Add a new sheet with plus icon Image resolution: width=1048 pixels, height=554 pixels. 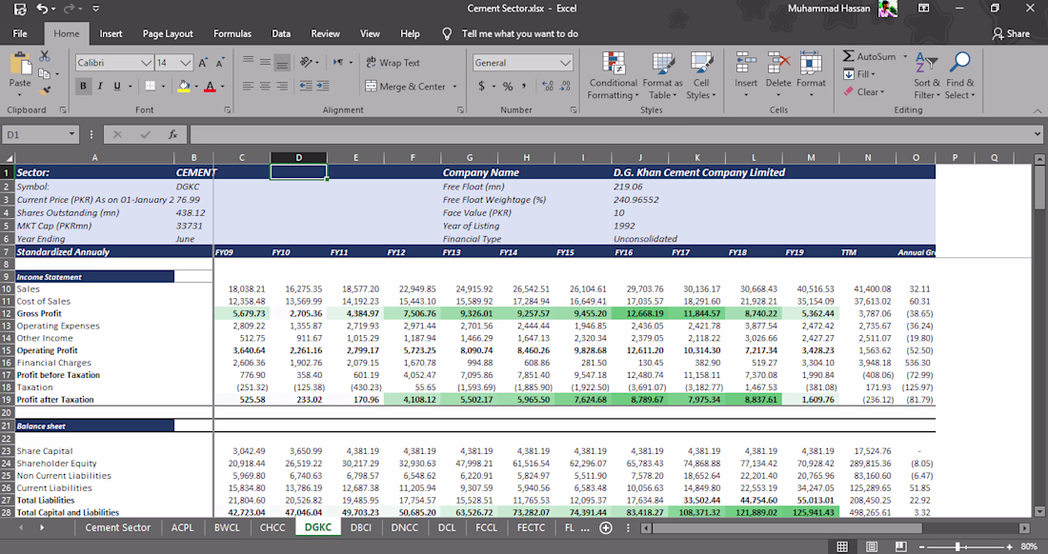point(605,527)
